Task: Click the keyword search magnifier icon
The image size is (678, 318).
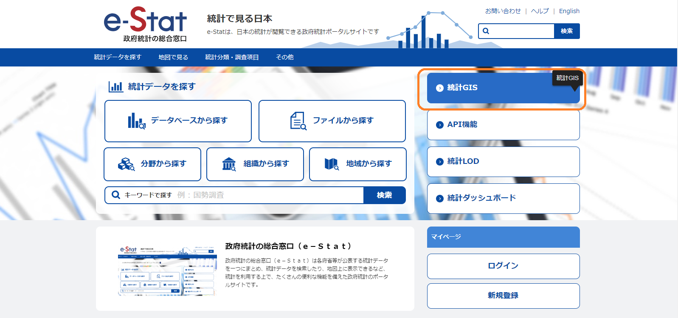Action: point(116,195)
